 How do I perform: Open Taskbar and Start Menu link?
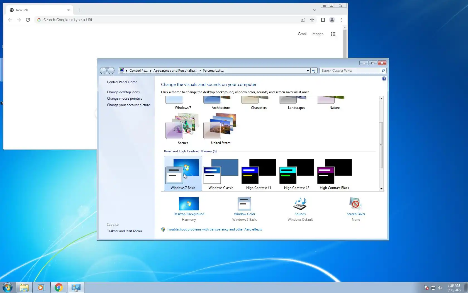pyautogui.click(x=124, y=231)
